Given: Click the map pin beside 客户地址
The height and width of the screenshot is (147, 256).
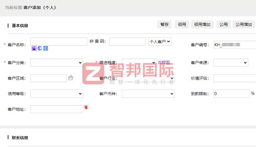Looking at the screenshot, I should pos(86,108).
